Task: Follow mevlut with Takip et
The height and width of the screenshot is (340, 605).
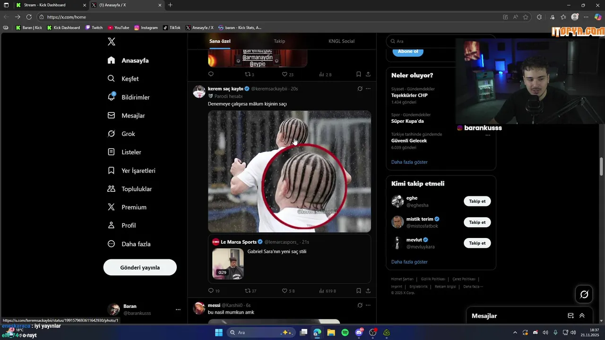Action: click(477, 243)
